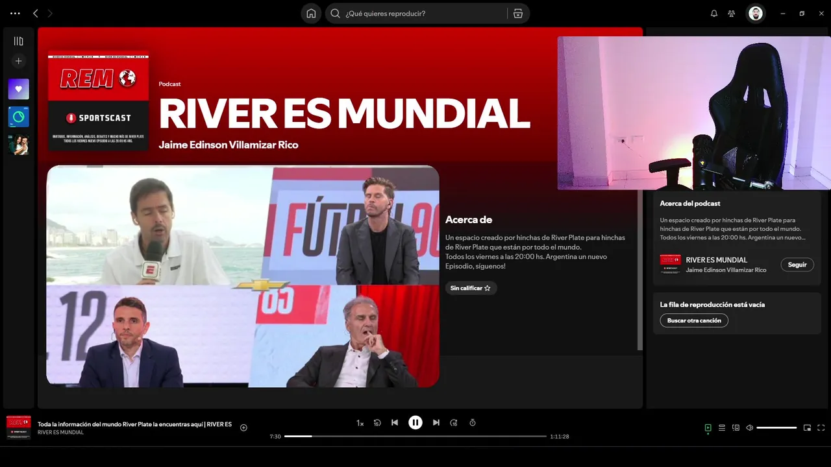The image size is (831, 467).
Task: Click the 'Sin calificar' rating button
Action: coord(471,288)
